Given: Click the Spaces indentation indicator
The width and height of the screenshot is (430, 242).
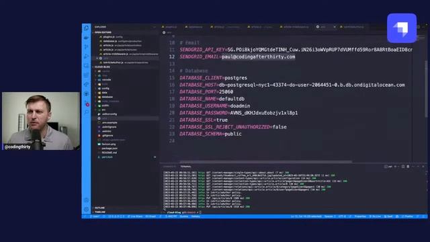Looking at the screenshot, I should tap(330, 216).
